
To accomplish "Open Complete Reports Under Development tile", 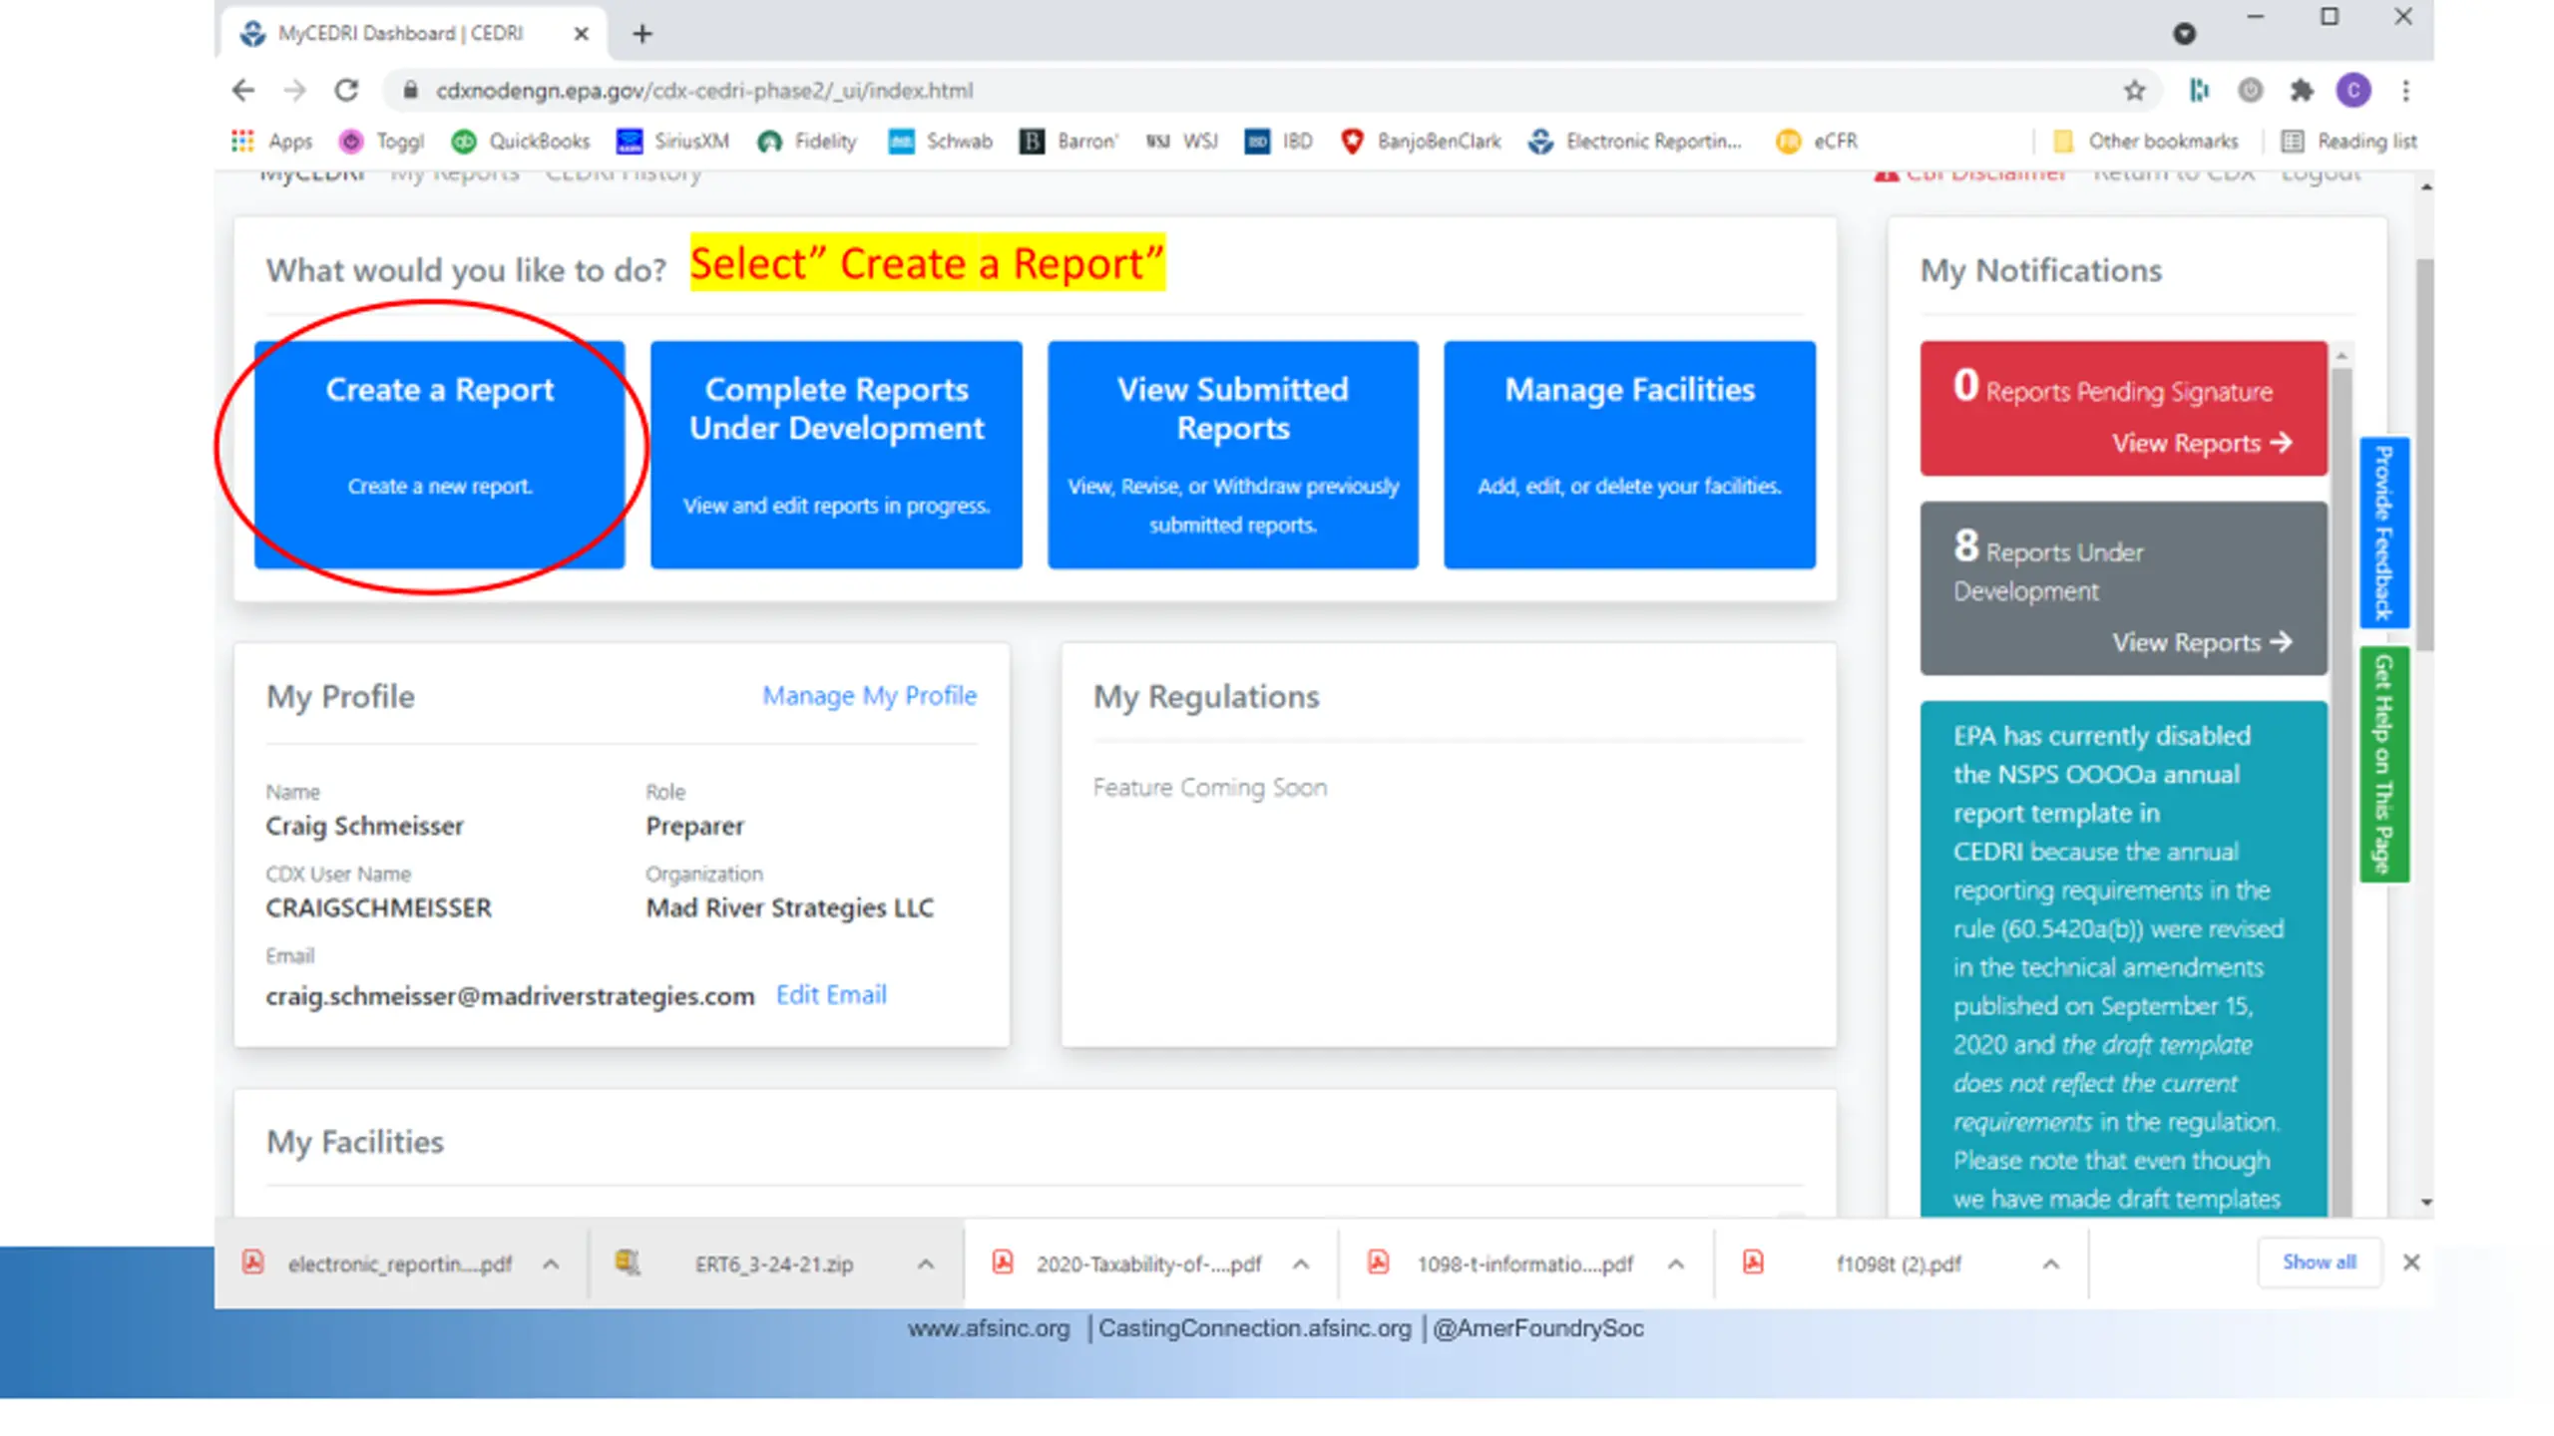I will pos(836,455).
